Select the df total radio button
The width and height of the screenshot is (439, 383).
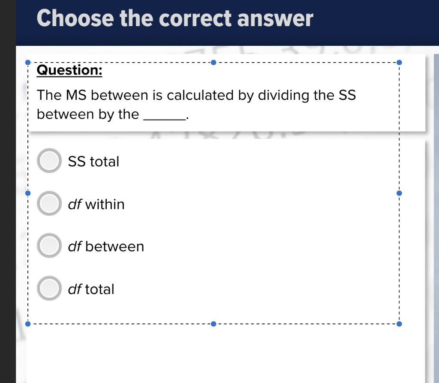[x=49, y=288]
